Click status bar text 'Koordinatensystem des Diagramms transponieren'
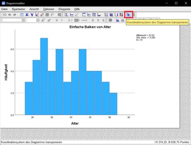191x145 pixels. click(x=31, y=142)
